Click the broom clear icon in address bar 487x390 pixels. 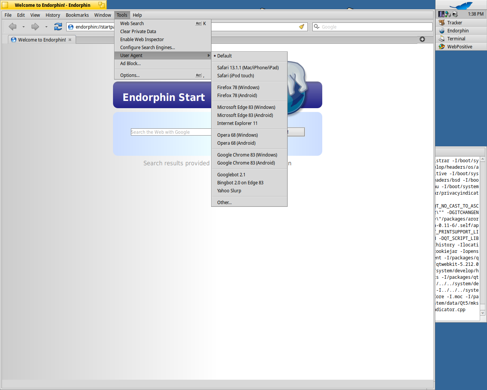302,27
